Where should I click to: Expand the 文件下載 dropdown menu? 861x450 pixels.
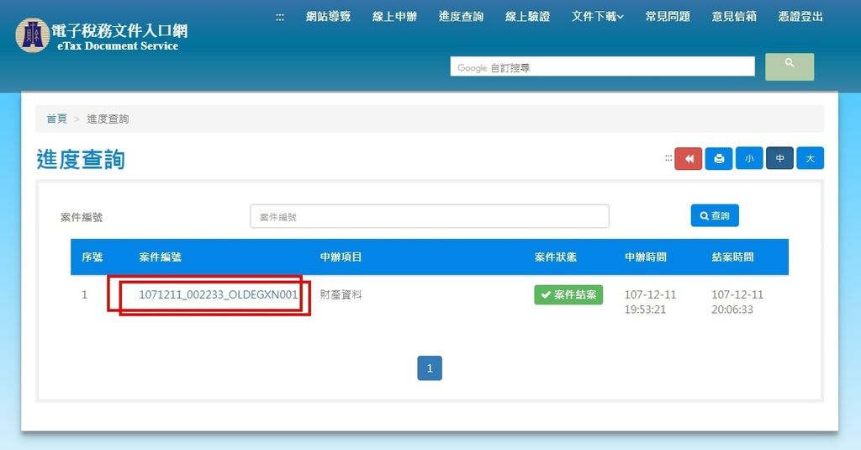598,17
